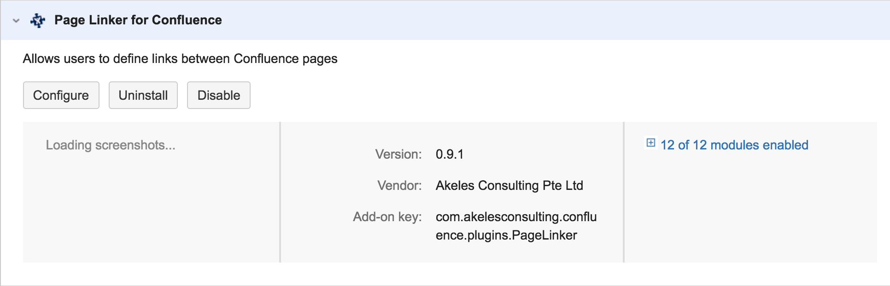
Task: Open module details via the small plus square
Action: [650, 144]
